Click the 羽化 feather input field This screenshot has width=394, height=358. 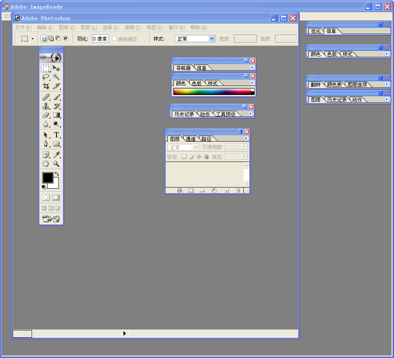click(100, 39)
